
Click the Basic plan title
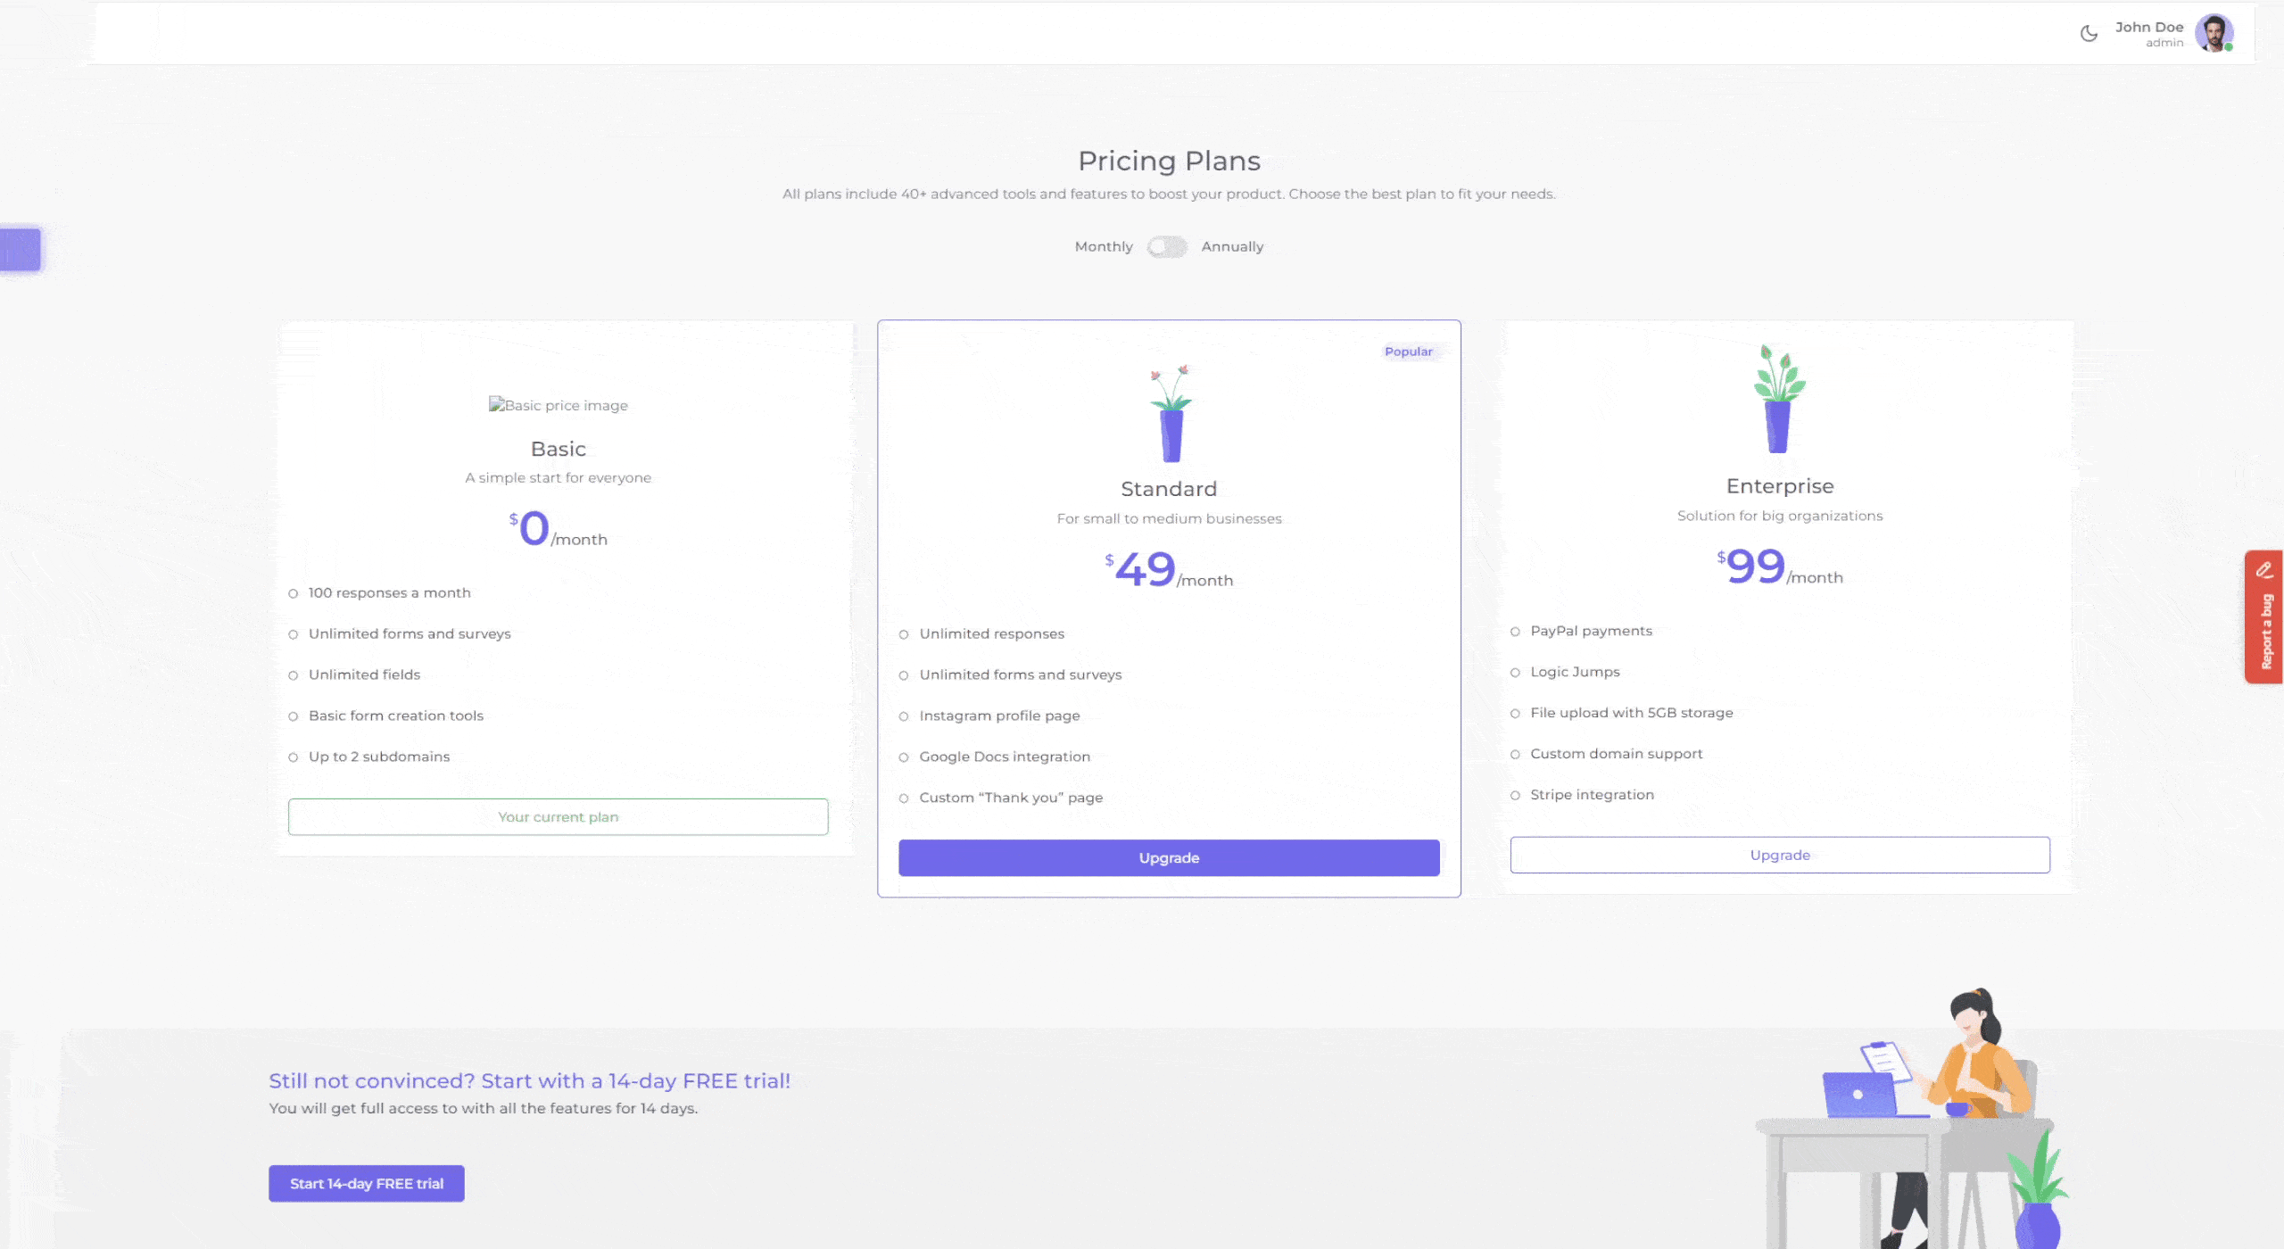pyautogui.click(x=559, y=449)
